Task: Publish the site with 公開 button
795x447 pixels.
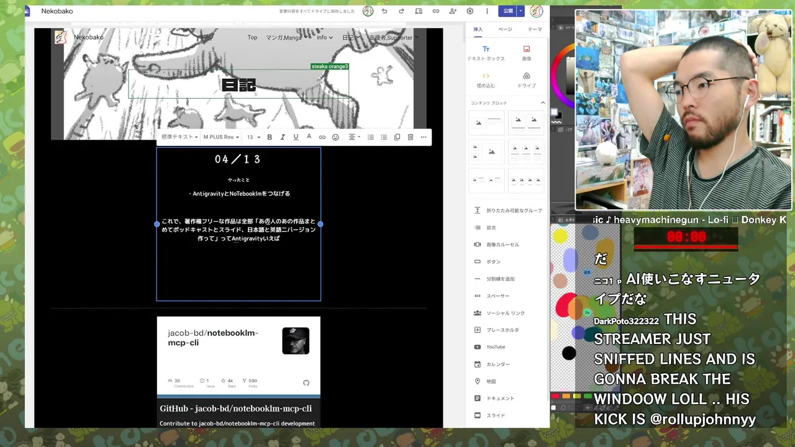Action: [x=508, y=11]
